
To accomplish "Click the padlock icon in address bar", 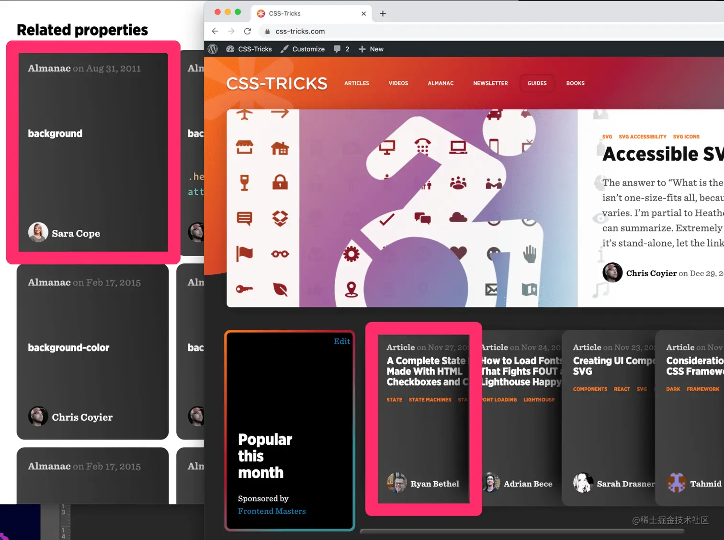I will (x=267, y=31).
